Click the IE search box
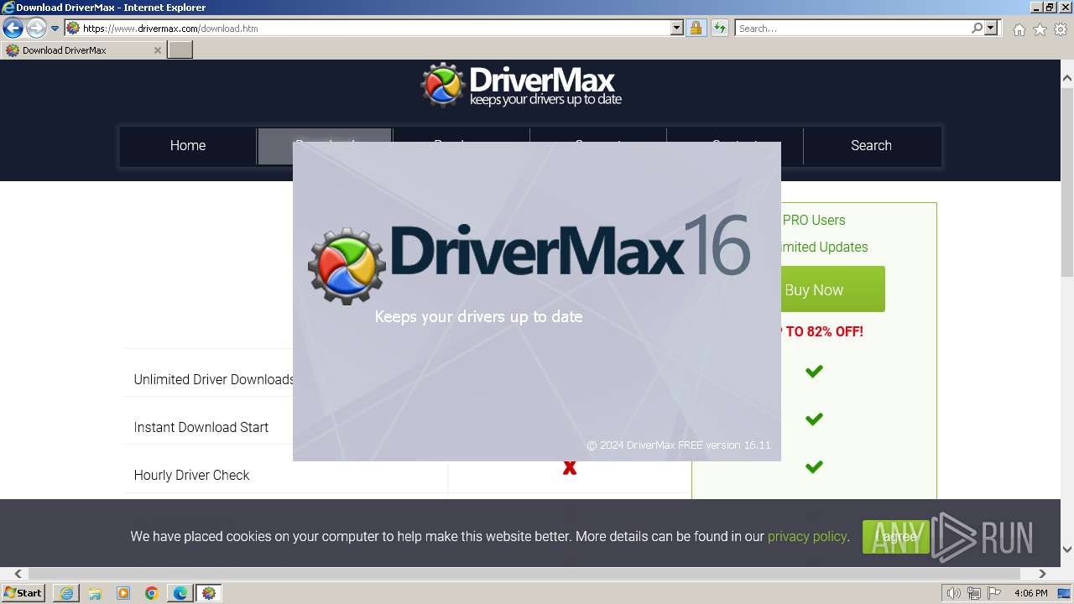Viewport: 1074px width, 604px height. [853, 28]
